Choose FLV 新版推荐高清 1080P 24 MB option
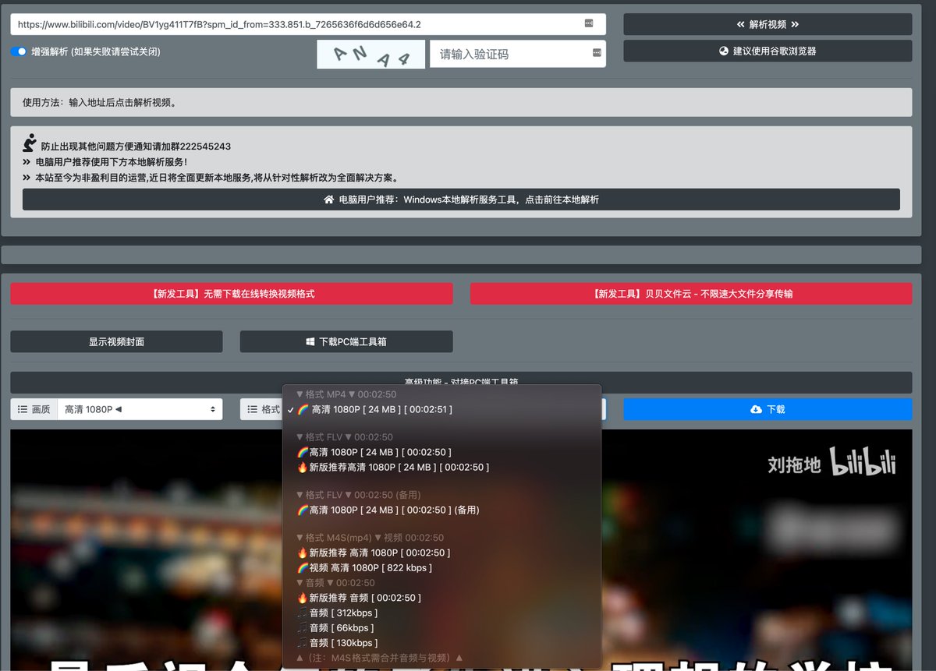 point(442,468)
